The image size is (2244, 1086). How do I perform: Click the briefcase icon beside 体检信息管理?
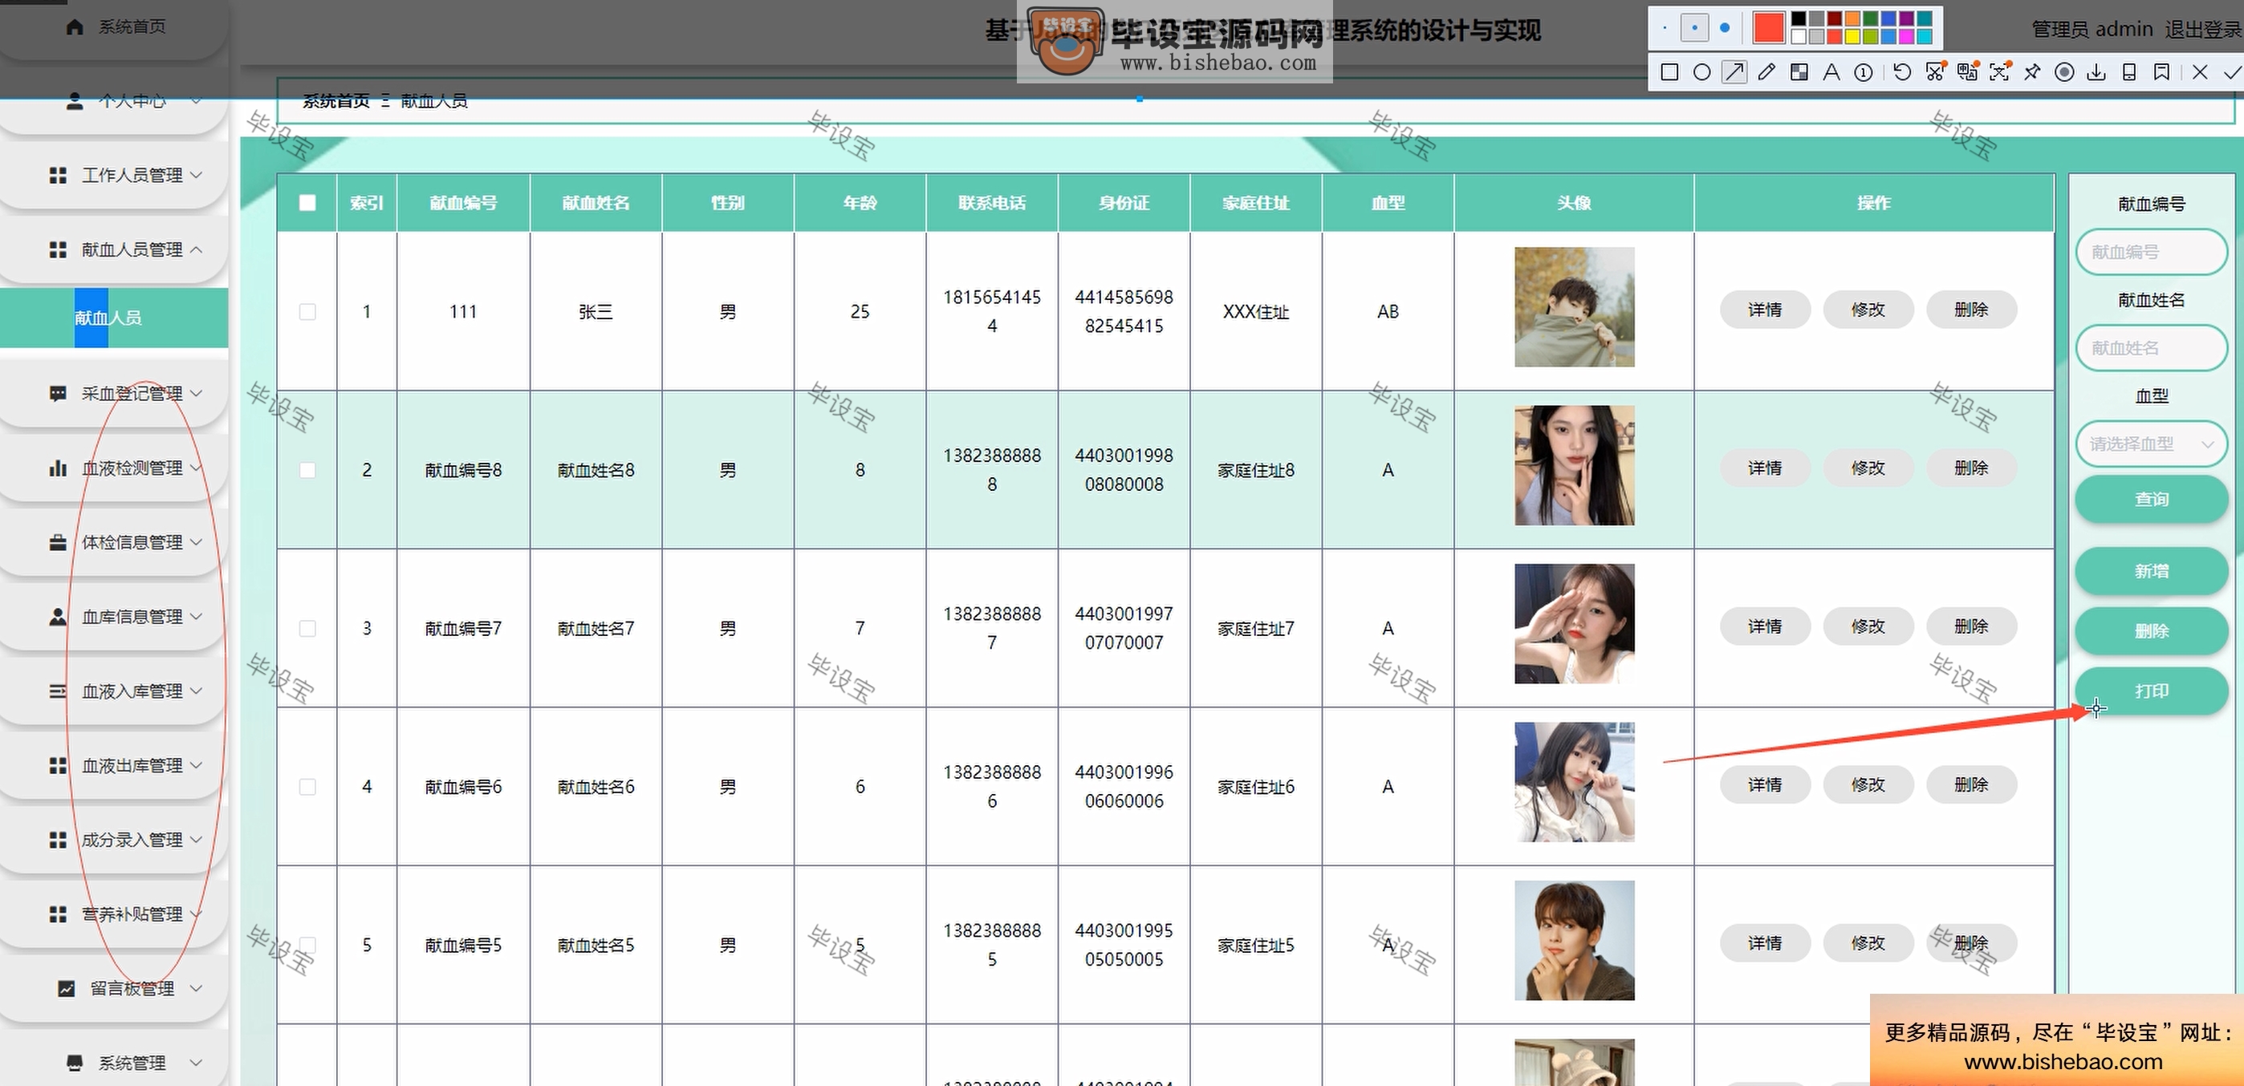coord(58,542)
